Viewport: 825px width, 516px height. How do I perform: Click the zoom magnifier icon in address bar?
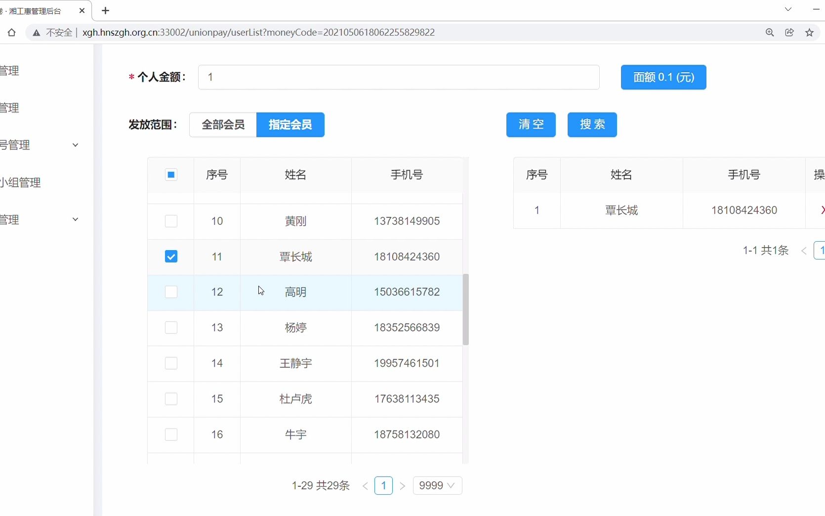(x=770, y=33)
